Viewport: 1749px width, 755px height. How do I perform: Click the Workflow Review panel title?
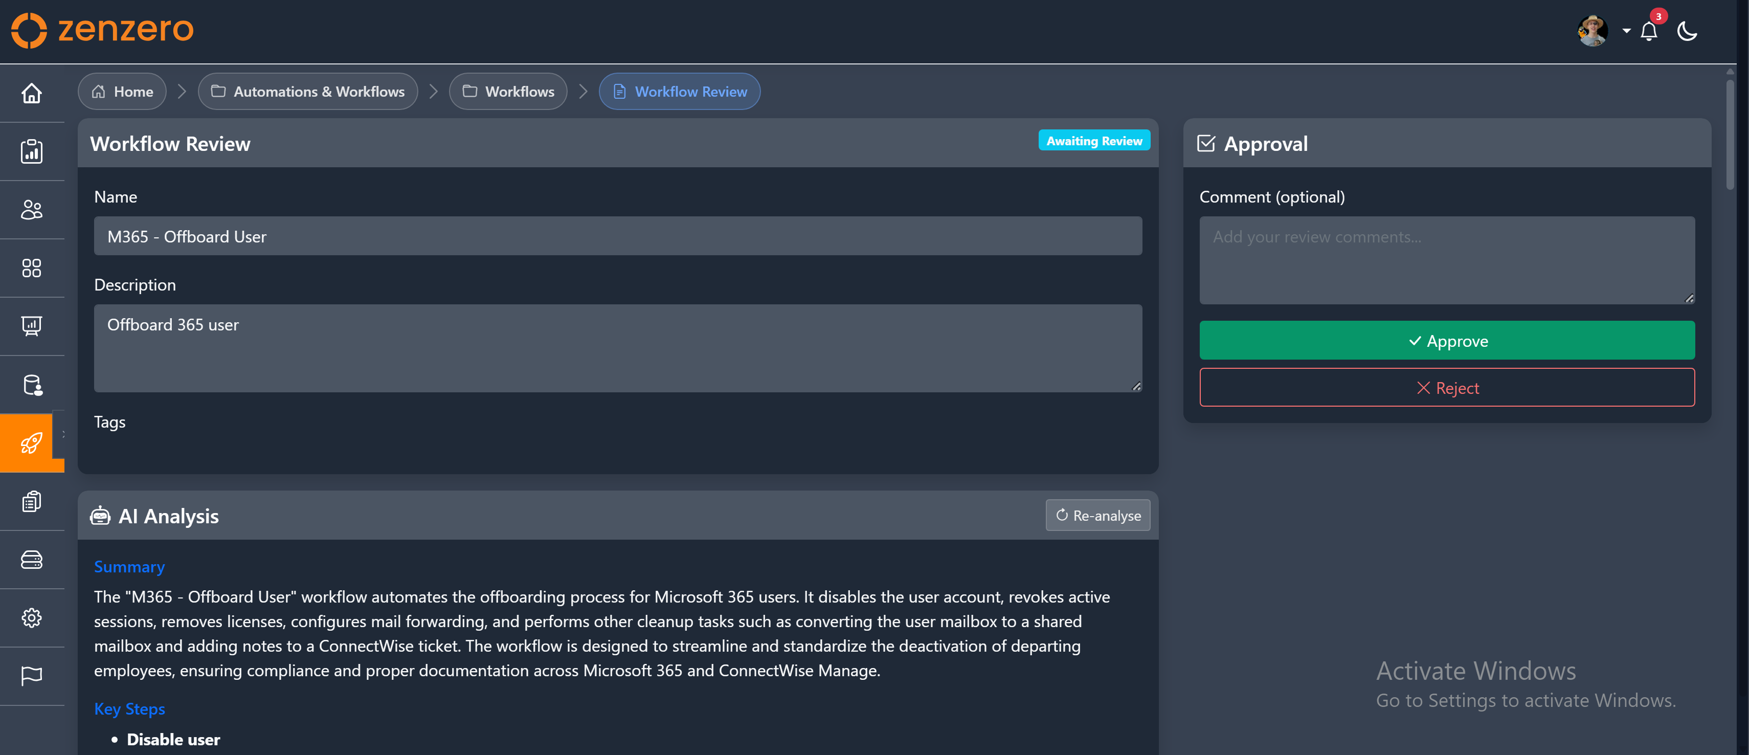(170, 143)
